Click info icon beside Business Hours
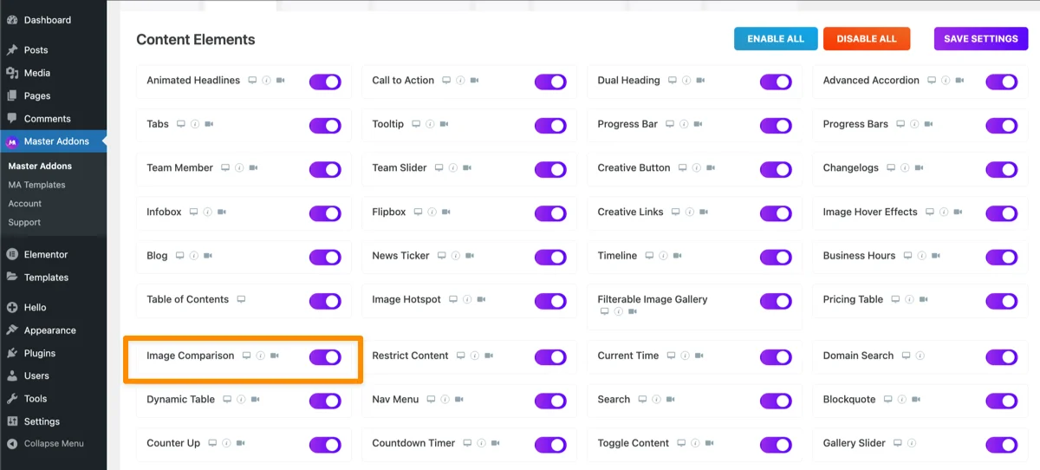 click(921, 256)
